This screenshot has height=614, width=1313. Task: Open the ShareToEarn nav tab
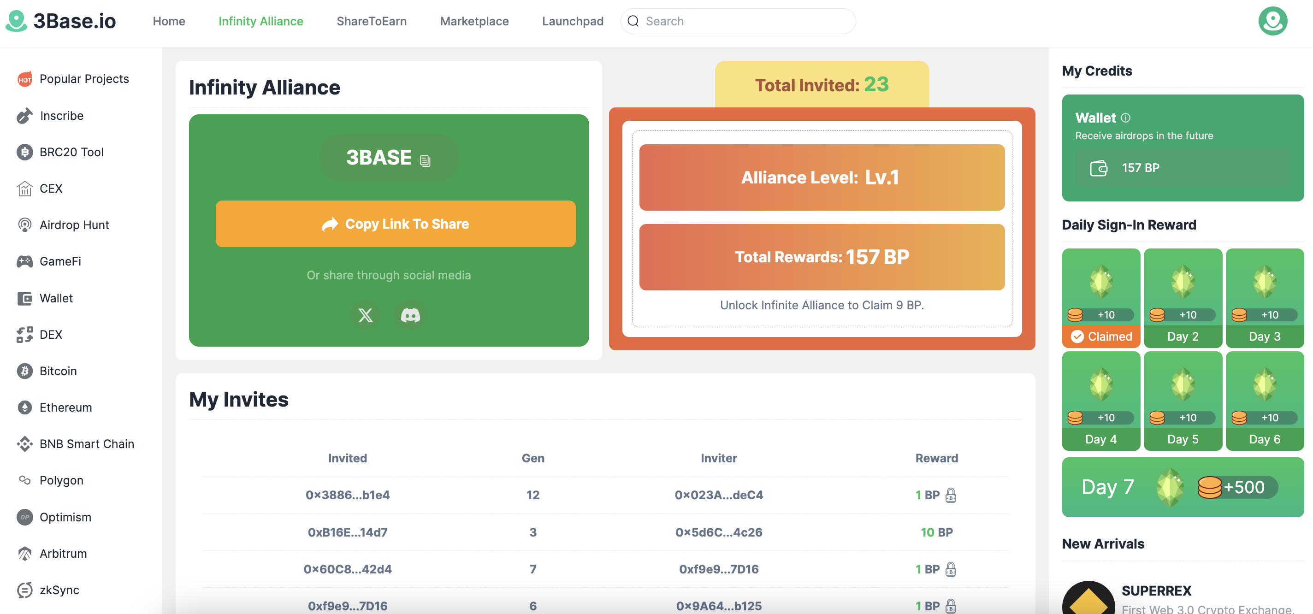pyautogui.click(x=371, y=21)
